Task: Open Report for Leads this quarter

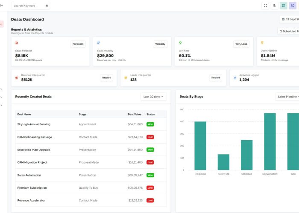Action: (215, 78)
